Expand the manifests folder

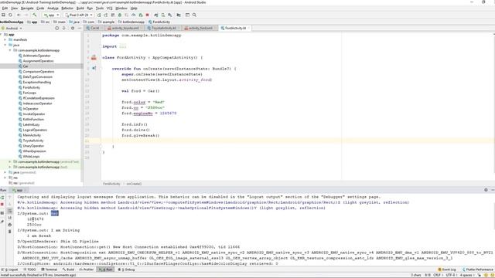(5, 39)
